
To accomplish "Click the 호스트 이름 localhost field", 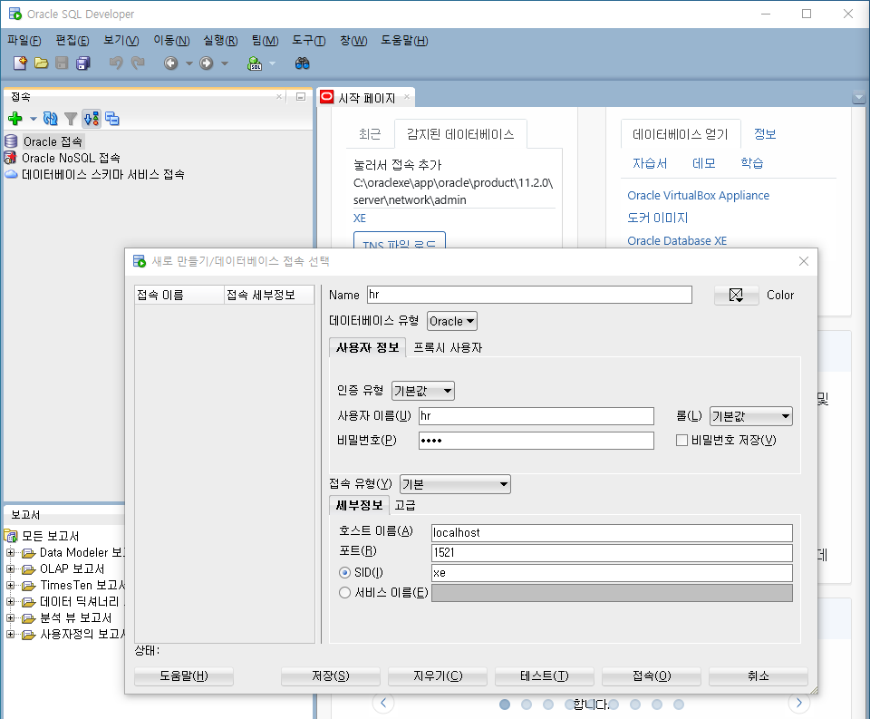I will pos(612,533).
